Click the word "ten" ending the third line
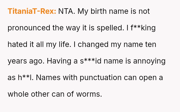This screenshot has width=180, height=112. coord(151,44)
